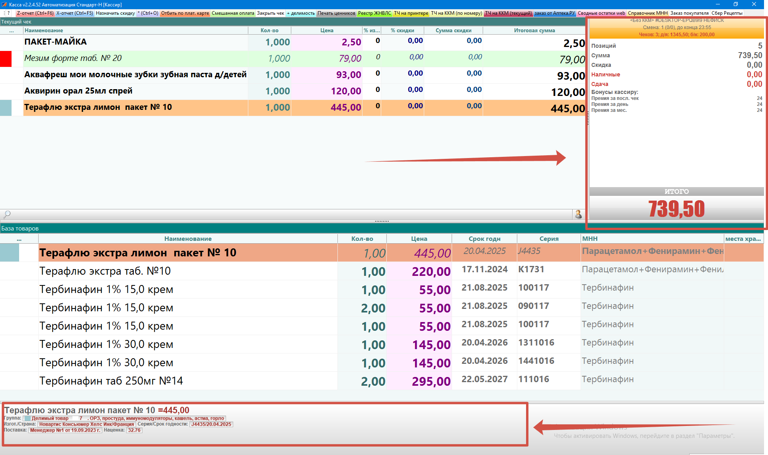Click Закрыть чек
This screenshot has width=768, height=455.
point(271,13)
